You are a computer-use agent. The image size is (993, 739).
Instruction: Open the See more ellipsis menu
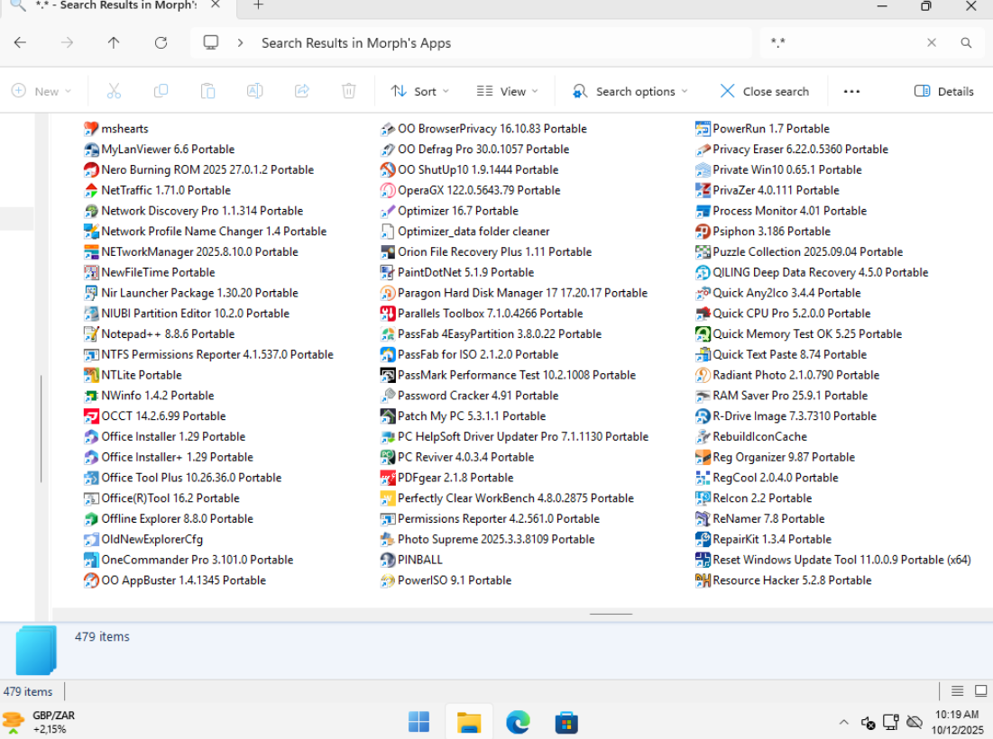click(x=851, y=91)
